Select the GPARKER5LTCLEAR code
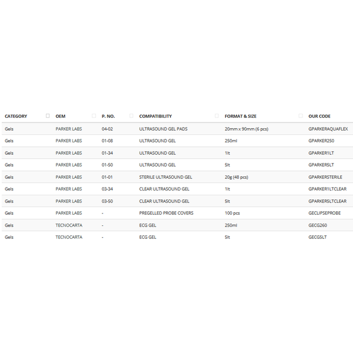 (327, 201)
